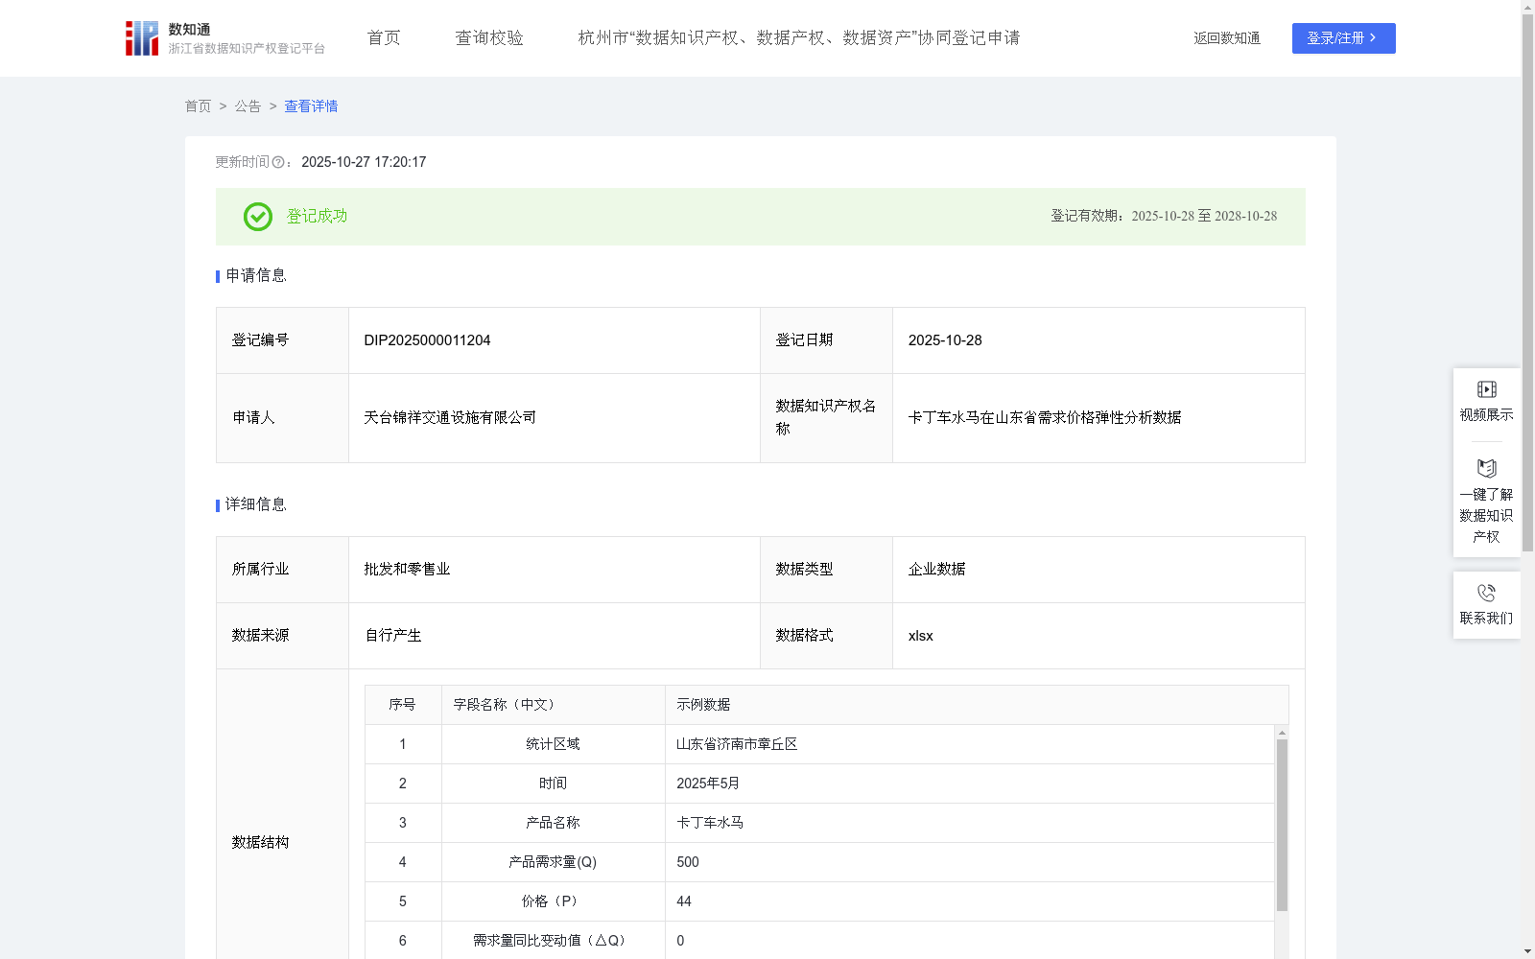This screenshot has width=1535, height=959.
Task: Click 需求量同比变动值（△Q）field cell
Action: [x=553, y=941]
